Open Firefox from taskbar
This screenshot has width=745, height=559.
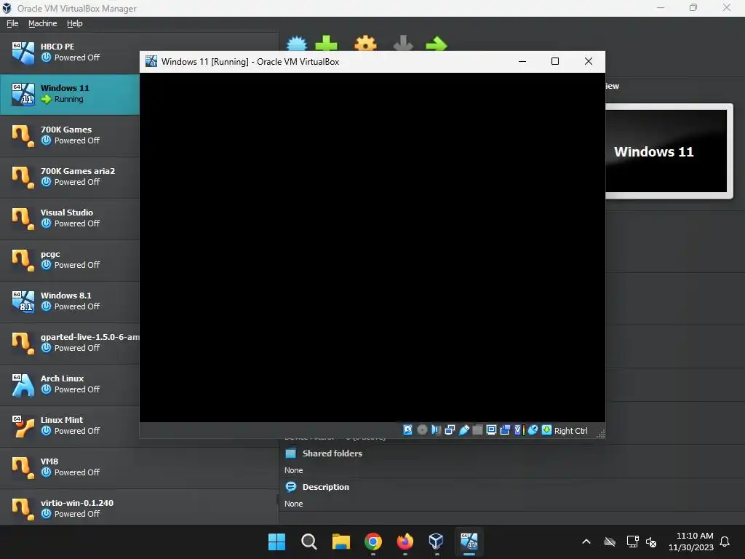coord(405,542)
